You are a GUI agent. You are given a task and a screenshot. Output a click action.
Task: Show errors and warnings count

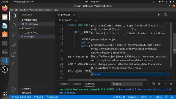39,97
